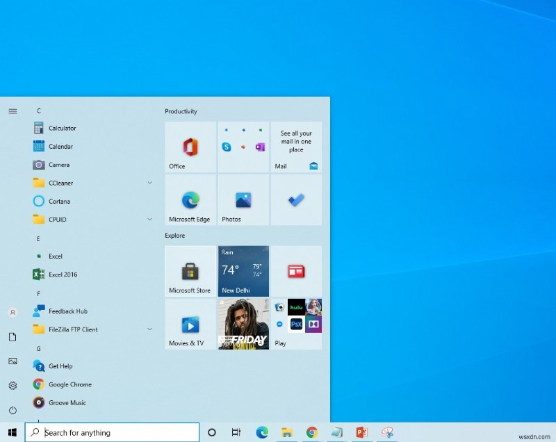Open the Calculator app
Viewport: 556px width, 442px height.
pos(61,128)
